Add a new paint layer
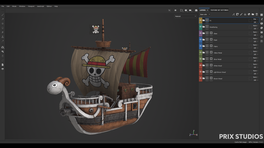The image size is (264, 148). pyautogui.click(x=241, y=14)
